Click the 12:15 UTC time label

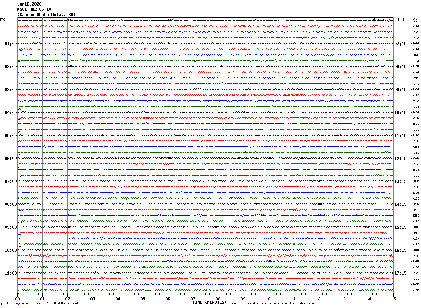[x=400, y=159]
